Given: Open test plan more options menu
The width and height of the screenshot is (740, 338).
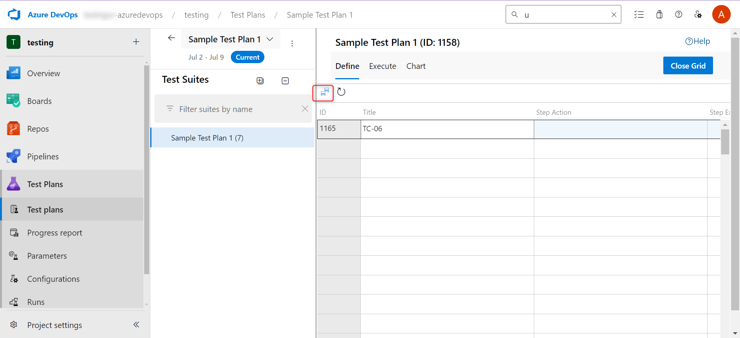Looking at the screenshot, I should click(292, 44).
